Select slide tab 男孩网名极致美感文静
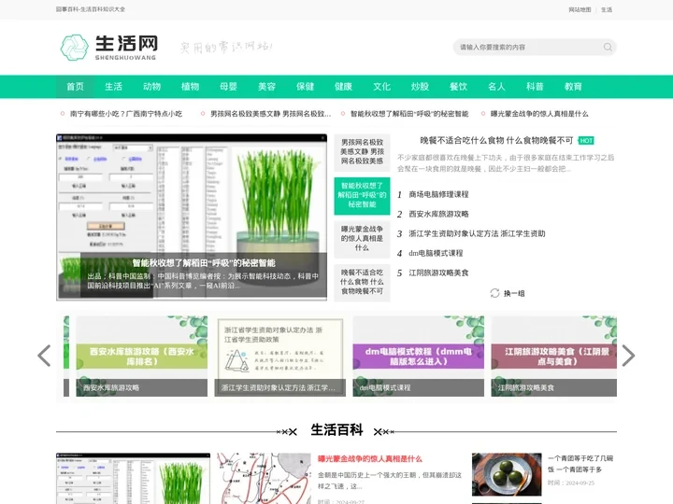The image size is (673, 504). (363, 152)
